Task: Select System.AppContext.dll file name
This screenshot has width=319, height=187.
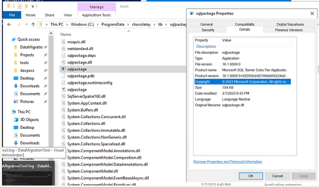Action: [87, 103]
